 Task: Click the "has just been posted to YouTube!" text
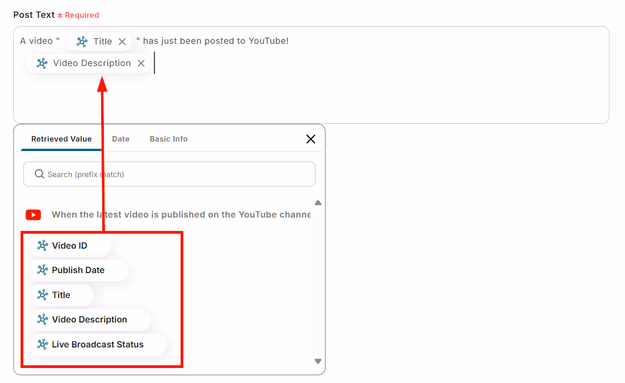216,41
